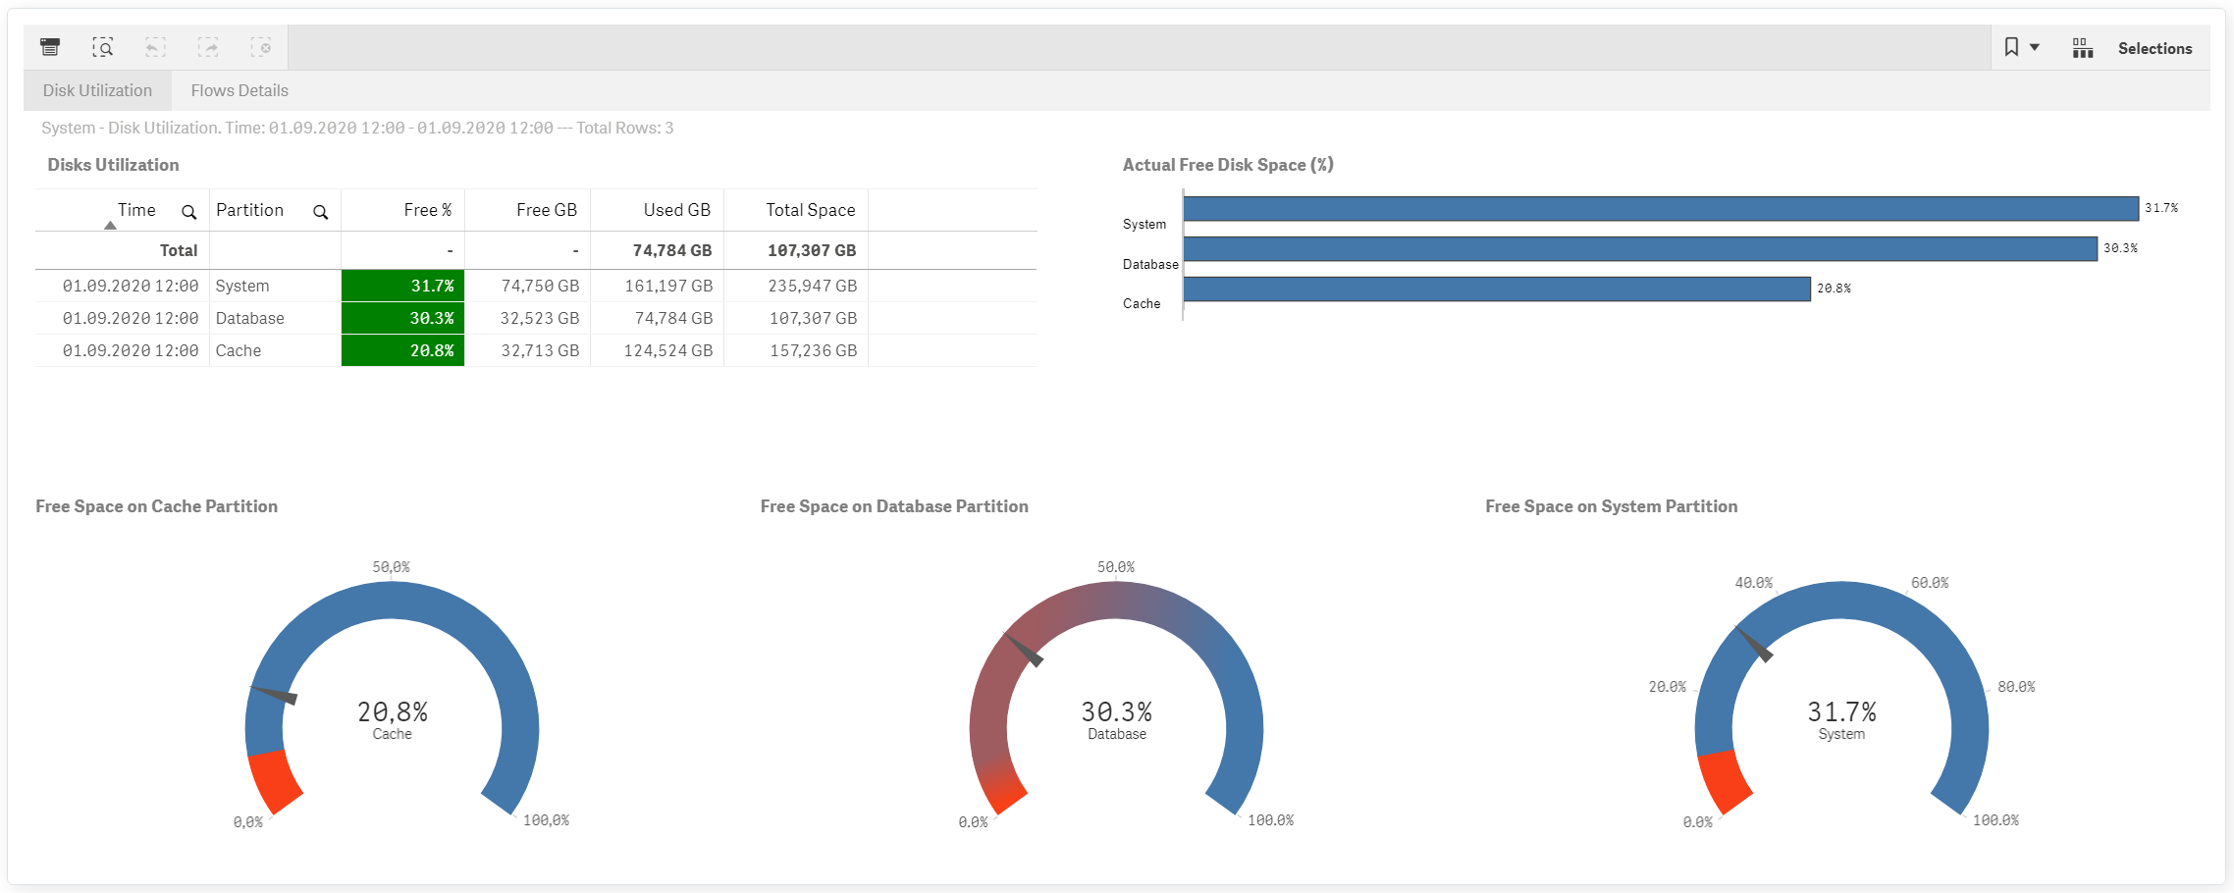Click the green 20.8% free cell
The height and width of the screenshot is (893, 2234).
point(402,350)
